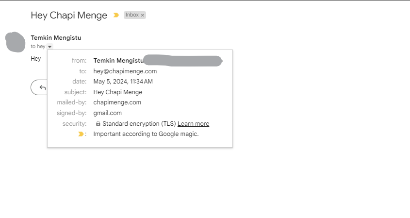Image resolution: width=410 pixels, height=218 pixels.
Task: Remove the Inbox label with its x
Action: pos(142,16)
